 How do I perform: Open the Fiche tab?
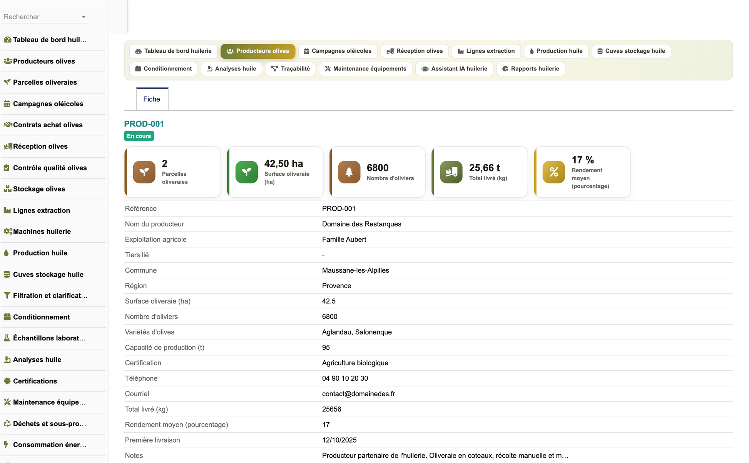[x=152, y=99]
